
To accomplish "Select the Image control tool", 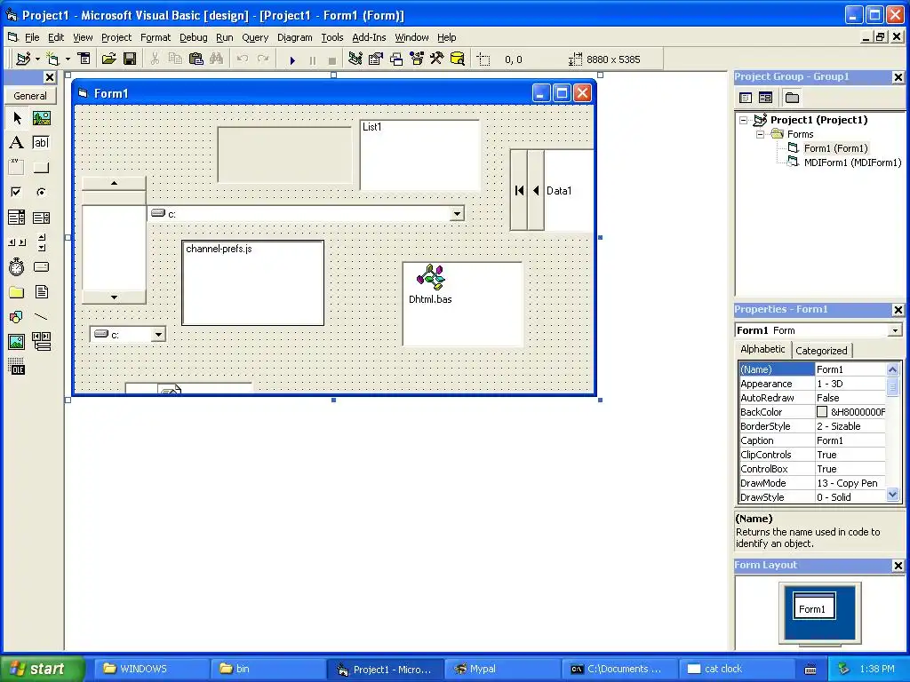I will pos(17,342).
